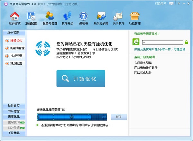Image resolution: width=193 pixels, height=141 pixels.
Task: Select 关键词管理 in left sidebar
Action: coord(15,48)
